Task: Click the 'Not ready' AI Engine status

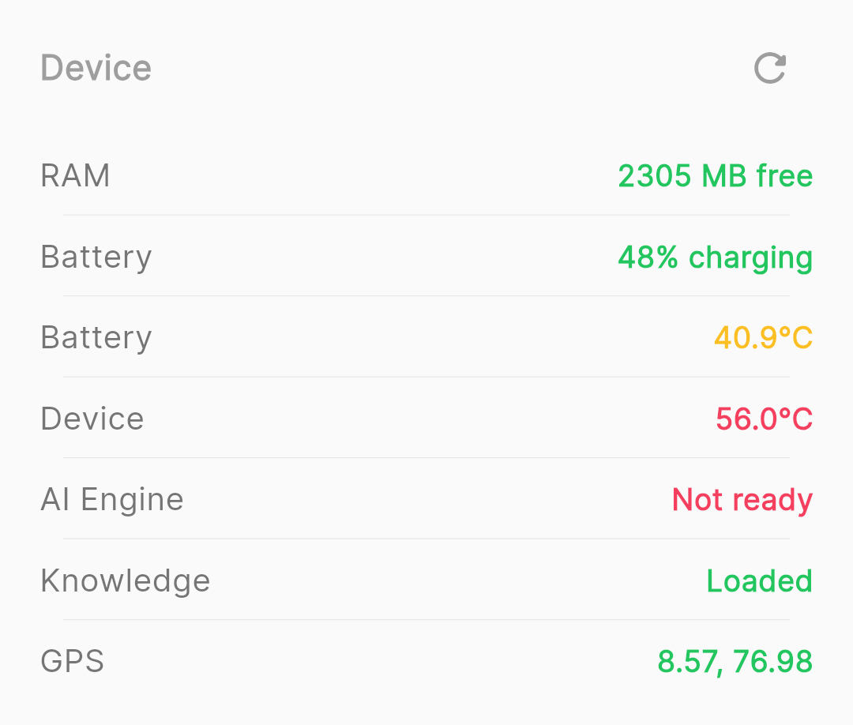Action: pos(741,499)
